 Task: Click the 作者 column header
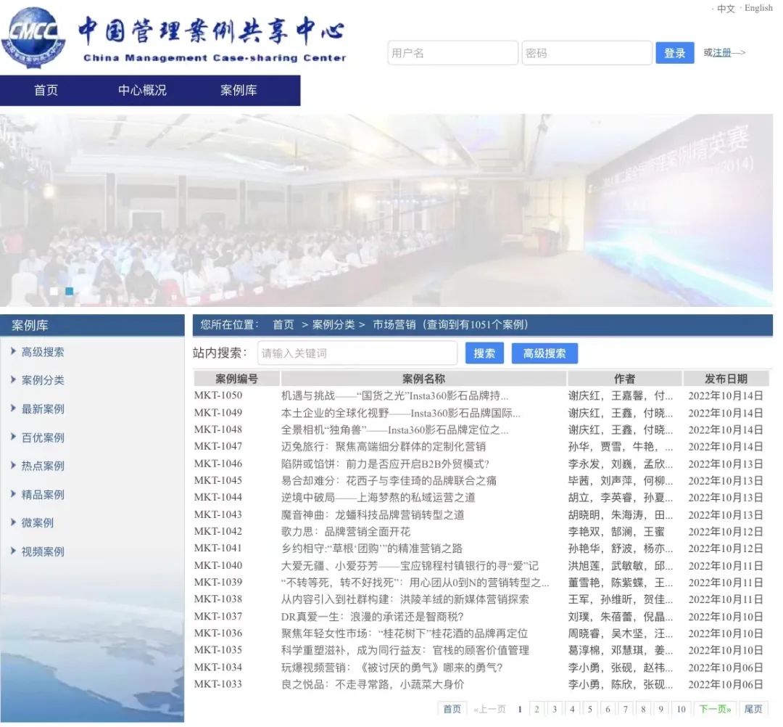625,379
